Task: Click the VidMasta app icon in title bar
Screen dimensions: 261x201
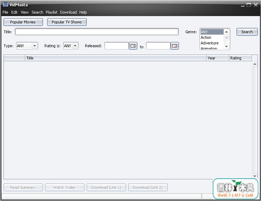Action: [x=6, y=5]
